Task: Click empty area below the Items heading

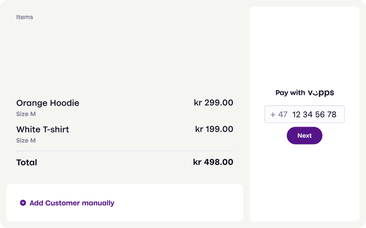Action: click(x=122, y=57)
